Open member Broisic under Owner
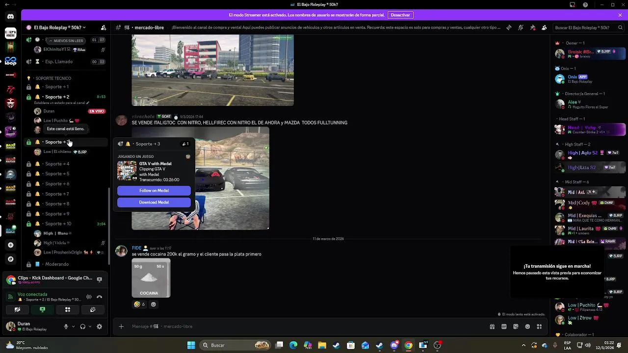Viewport: 628px width, 353px height. [591, 53]
